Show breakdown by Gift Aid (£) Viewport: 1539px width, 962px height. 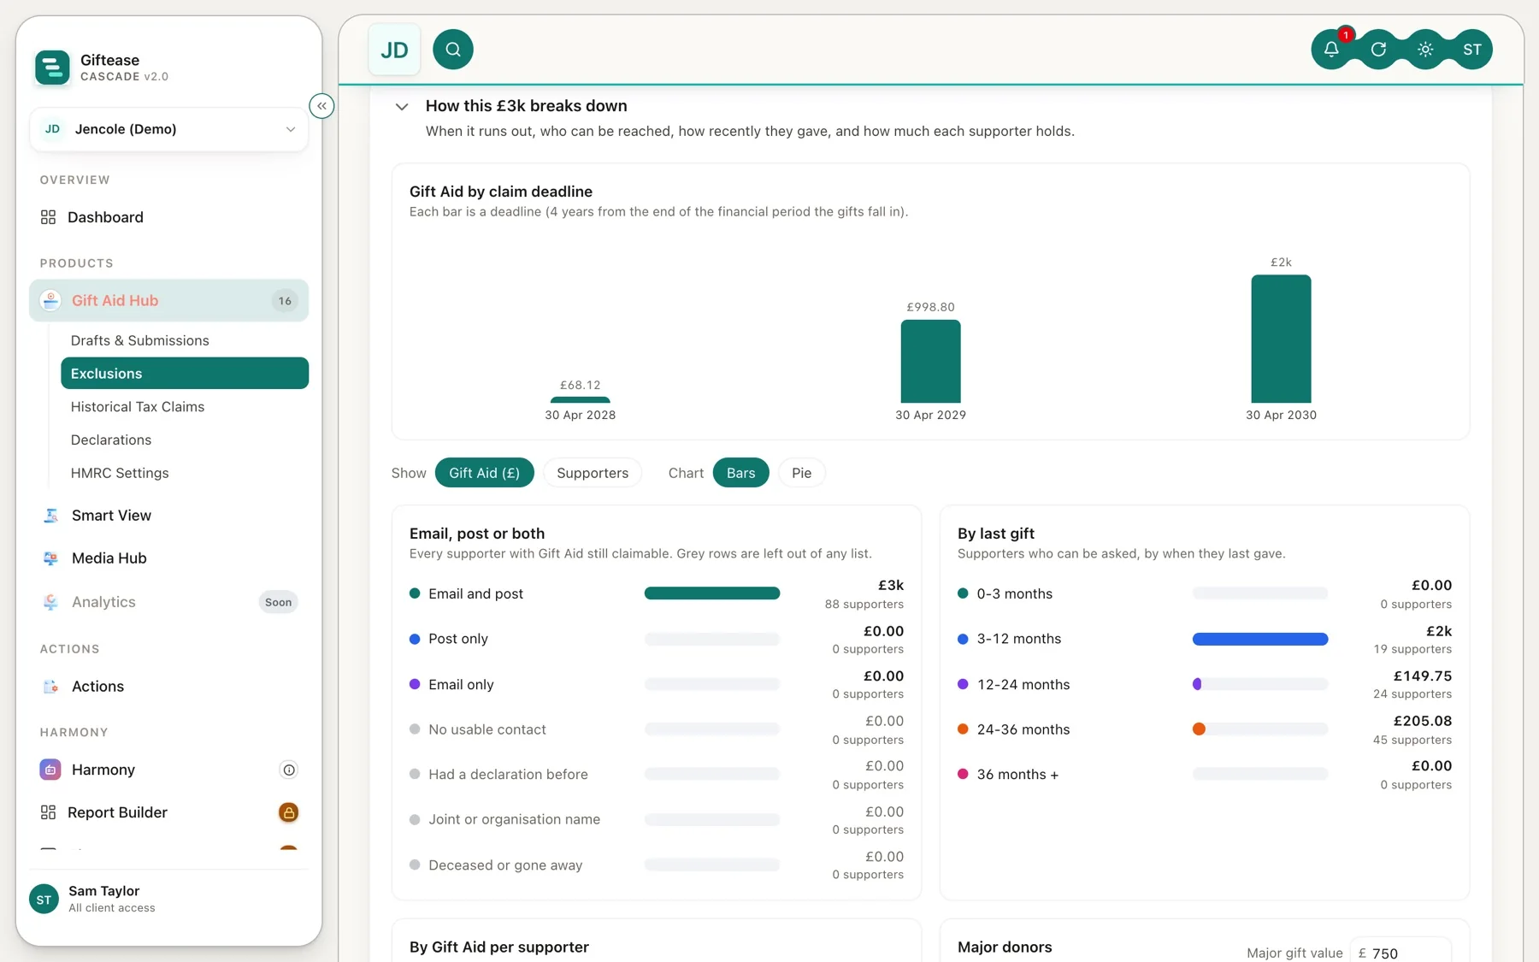coord(484,473)
